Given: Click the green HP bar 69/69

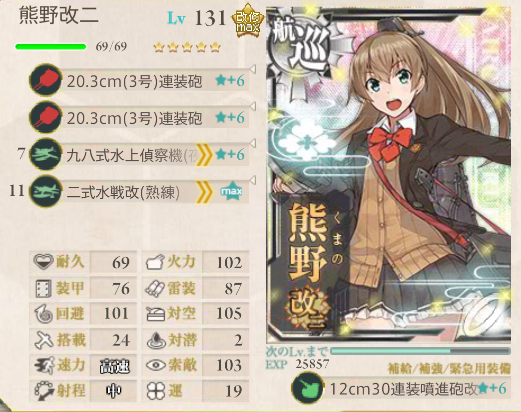Looking at the screenshot, I should click(x=51, y=46).
